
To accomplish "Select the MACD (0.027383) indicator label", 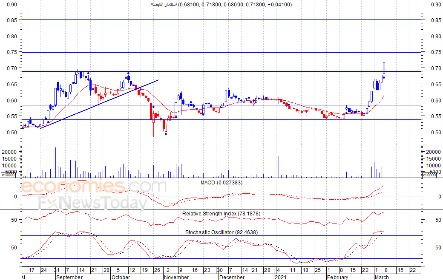I will [221, 183].
